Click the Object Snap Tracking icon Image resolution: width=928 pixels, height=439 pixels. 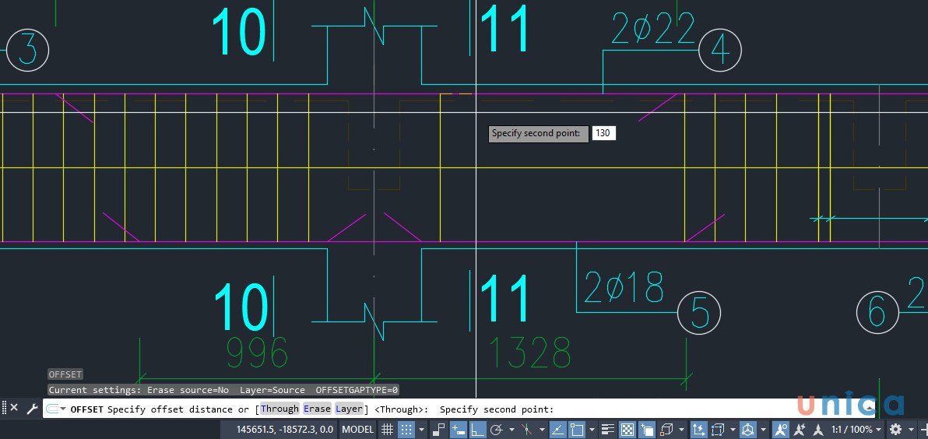point(557,429)
